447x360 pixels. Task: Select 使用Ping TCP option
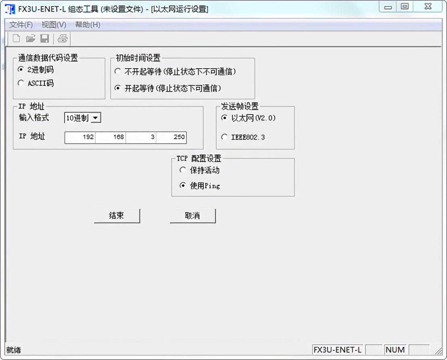(183, 186)
